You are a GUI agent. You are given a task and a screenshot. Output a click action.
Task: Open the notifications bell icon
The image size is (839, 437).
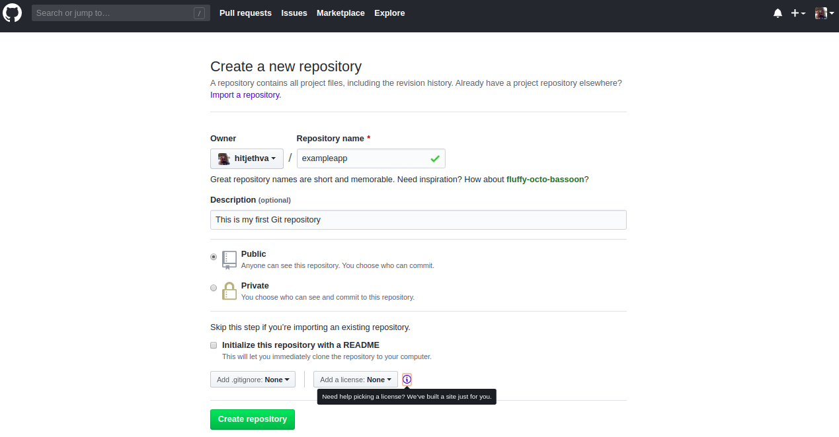click(x=778, y=13)
